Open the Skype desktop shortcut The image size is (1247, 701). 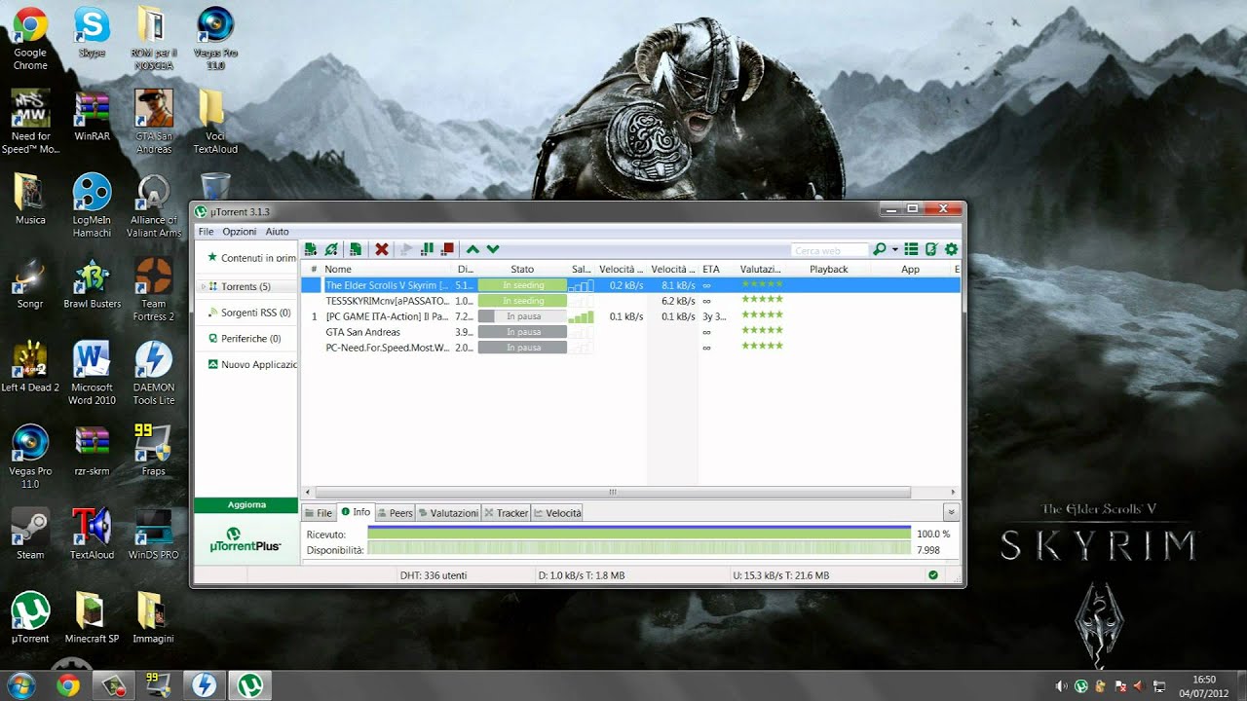pos(92,33)
